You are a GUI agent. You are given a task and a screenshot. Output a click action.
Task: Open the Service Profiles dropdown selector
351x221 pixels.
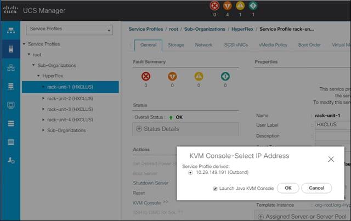pos(70,30)
